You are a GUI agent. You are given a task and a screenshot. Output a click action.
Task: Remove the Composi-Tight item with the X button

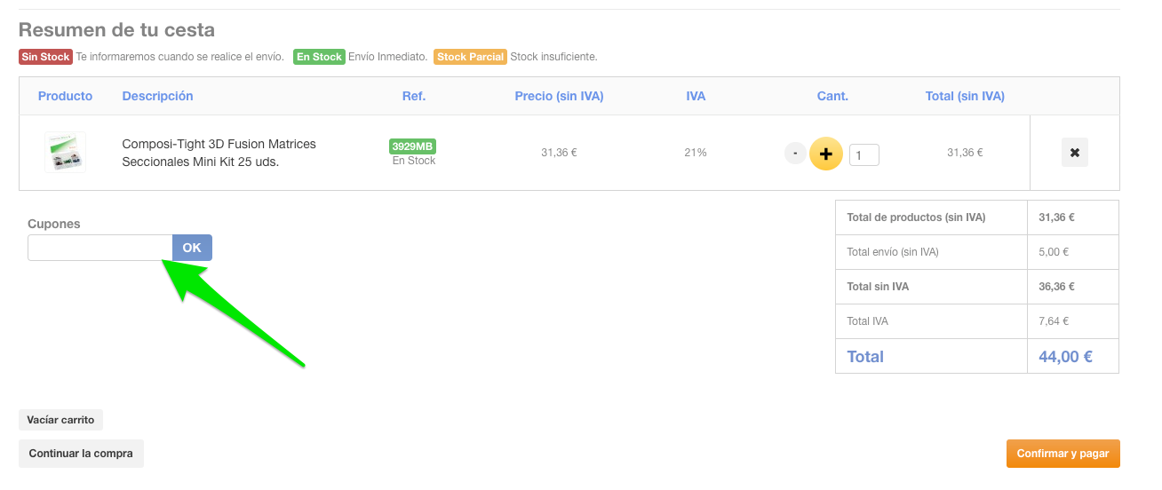coord(1074,153)
